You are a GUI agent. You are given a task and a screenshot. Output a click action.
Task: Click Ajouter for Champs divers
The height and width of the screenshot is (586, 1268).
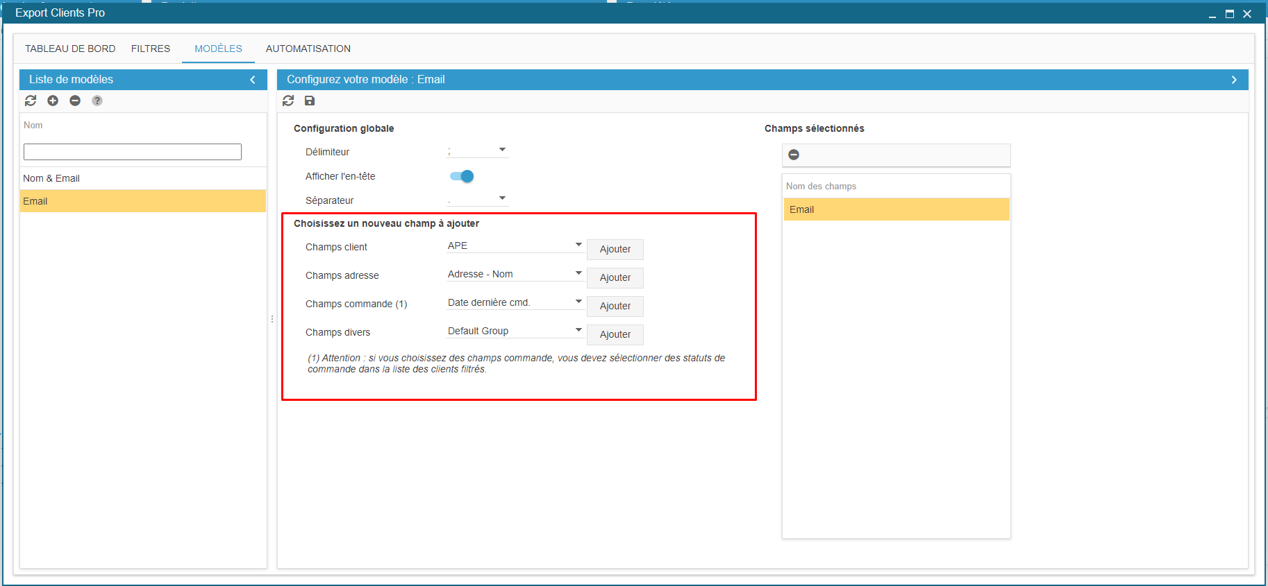pyautogui.click(x=615, y=334)
